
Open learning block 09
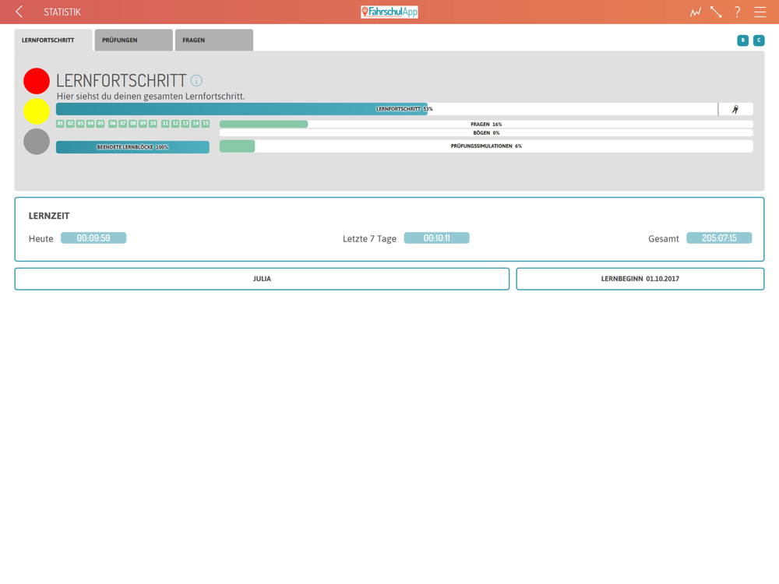point(143,124)
